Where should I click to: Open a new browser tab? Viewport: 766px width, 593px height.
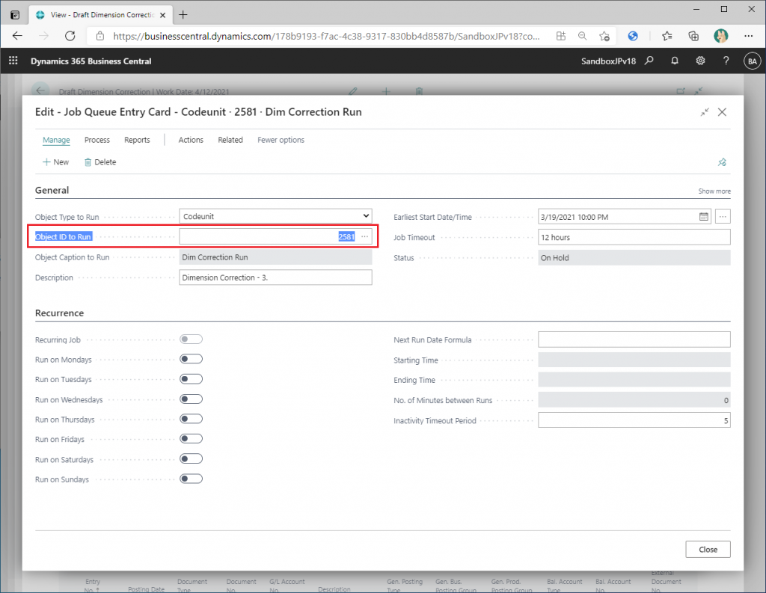[183, 15]
